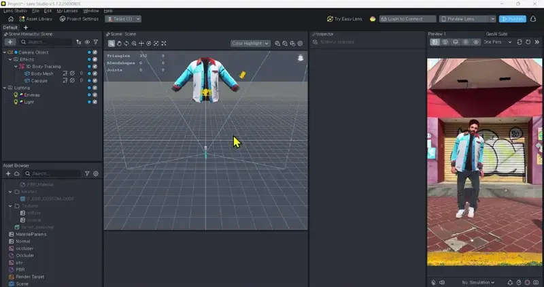Open the One Person preview dropdown

point(498,42)
